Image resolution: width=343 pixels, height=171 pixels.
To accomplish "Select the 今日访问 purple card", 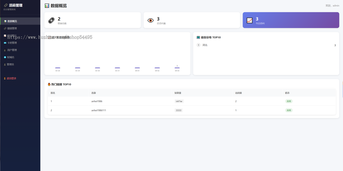I will [x=291, y=20].
